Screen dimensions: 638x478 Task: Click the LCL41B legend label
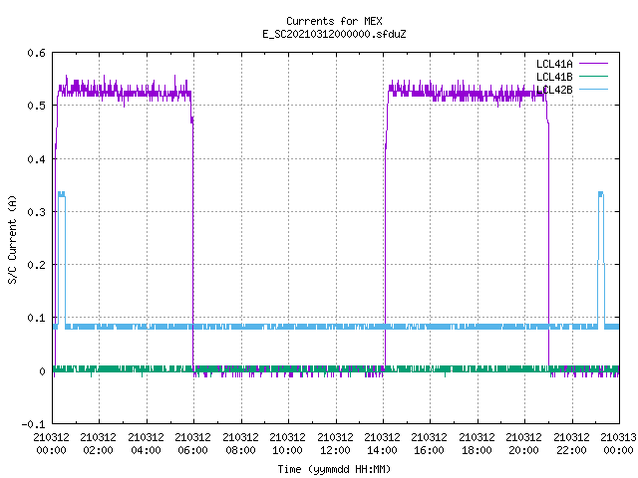[554, 77]
